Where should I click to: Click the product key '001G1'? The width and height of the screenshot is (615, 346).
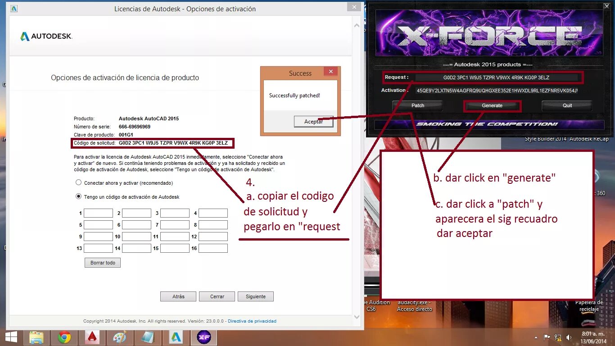(x=126, y=135)
